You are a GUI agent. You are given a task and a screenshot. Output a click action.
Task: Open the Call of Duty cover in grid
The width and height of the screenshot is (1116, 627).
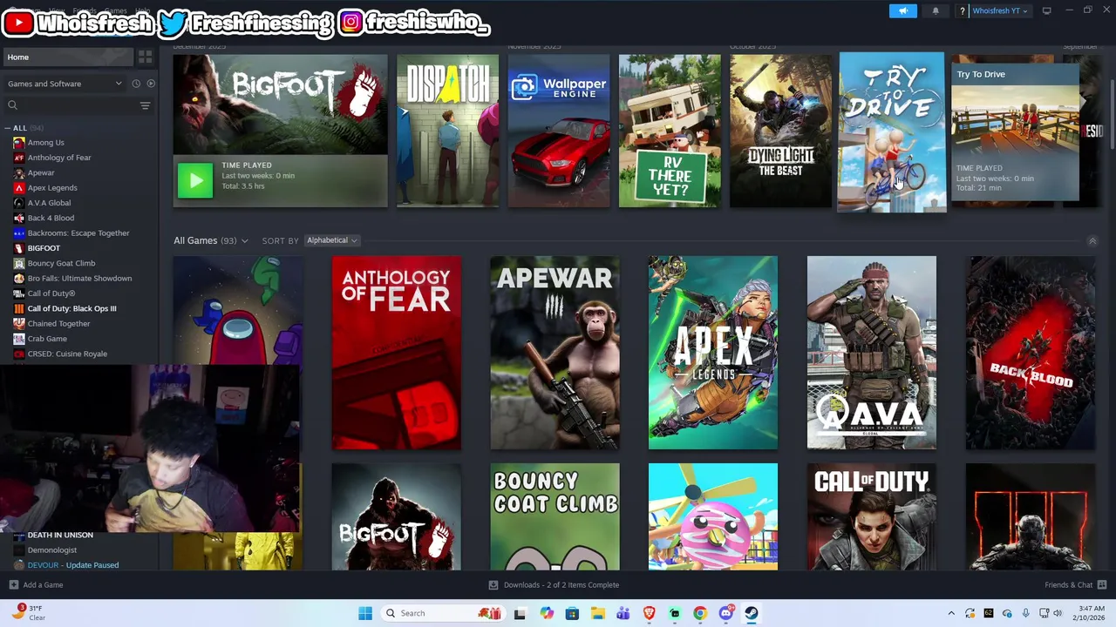[872, 517]
